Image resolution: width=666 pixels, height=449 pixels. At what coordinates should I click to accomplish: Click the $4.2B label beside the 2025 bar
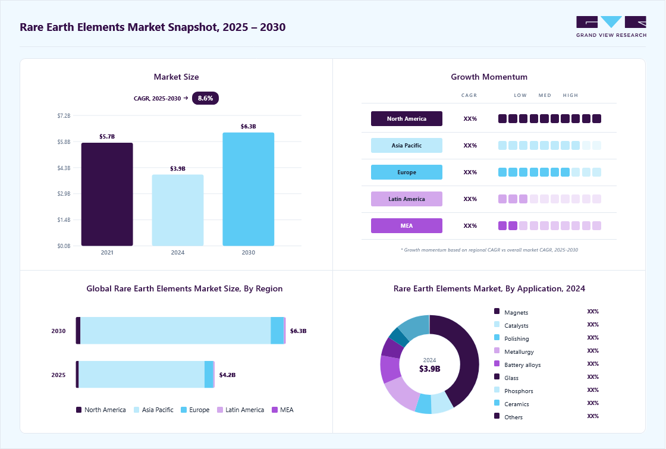coord(227,375)
